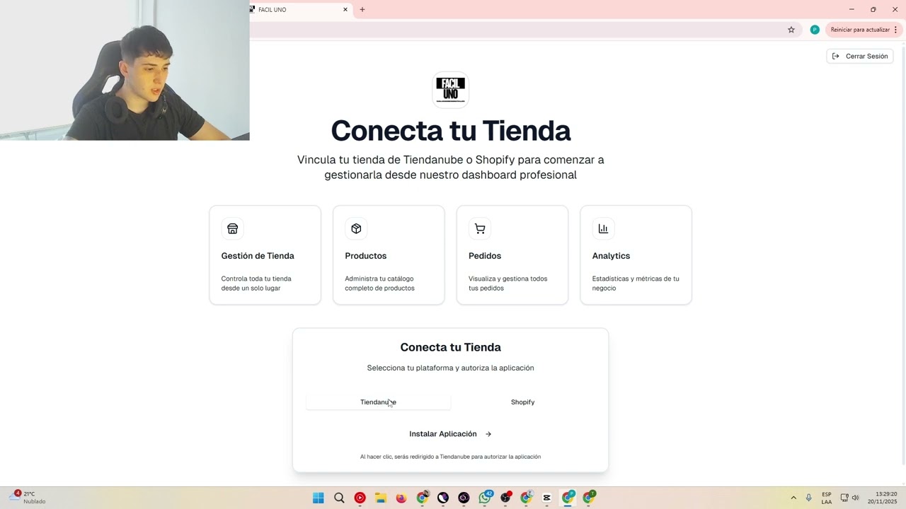This screenshot has width=906, height=509.
Task: Select the Tiendanube platform tab
Action: tap(378, 402)
